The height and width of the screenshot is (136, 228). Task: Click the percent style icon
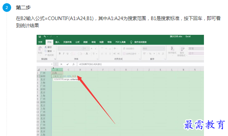[150, 53]
